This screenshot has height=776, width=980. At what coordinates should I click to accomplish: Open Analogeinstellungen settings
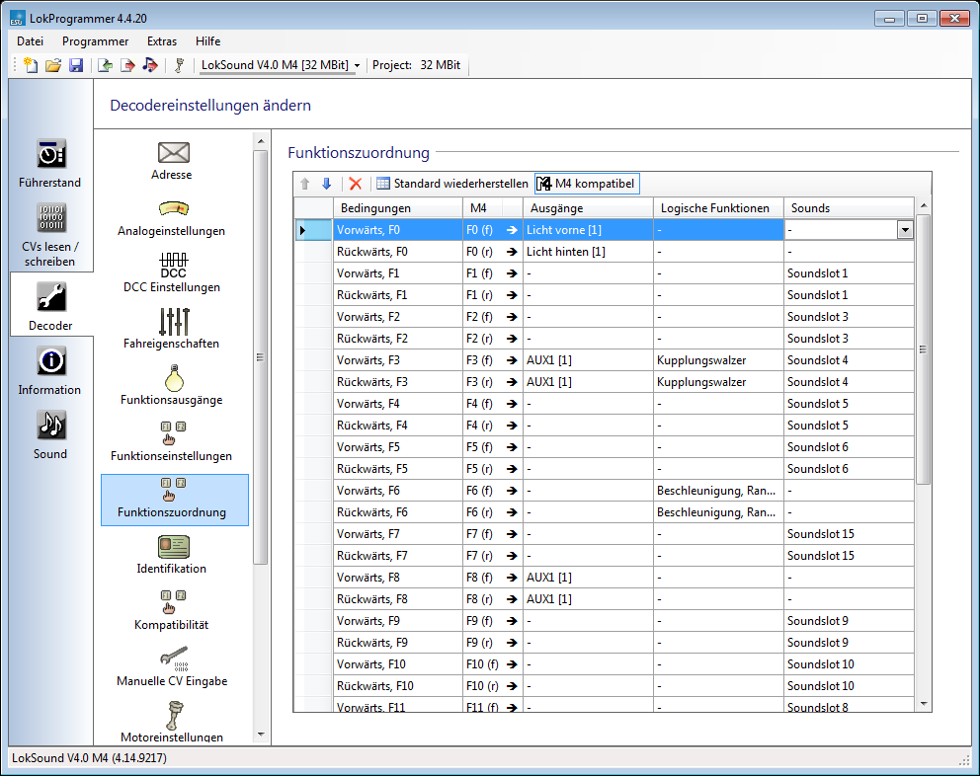point(172,217)
